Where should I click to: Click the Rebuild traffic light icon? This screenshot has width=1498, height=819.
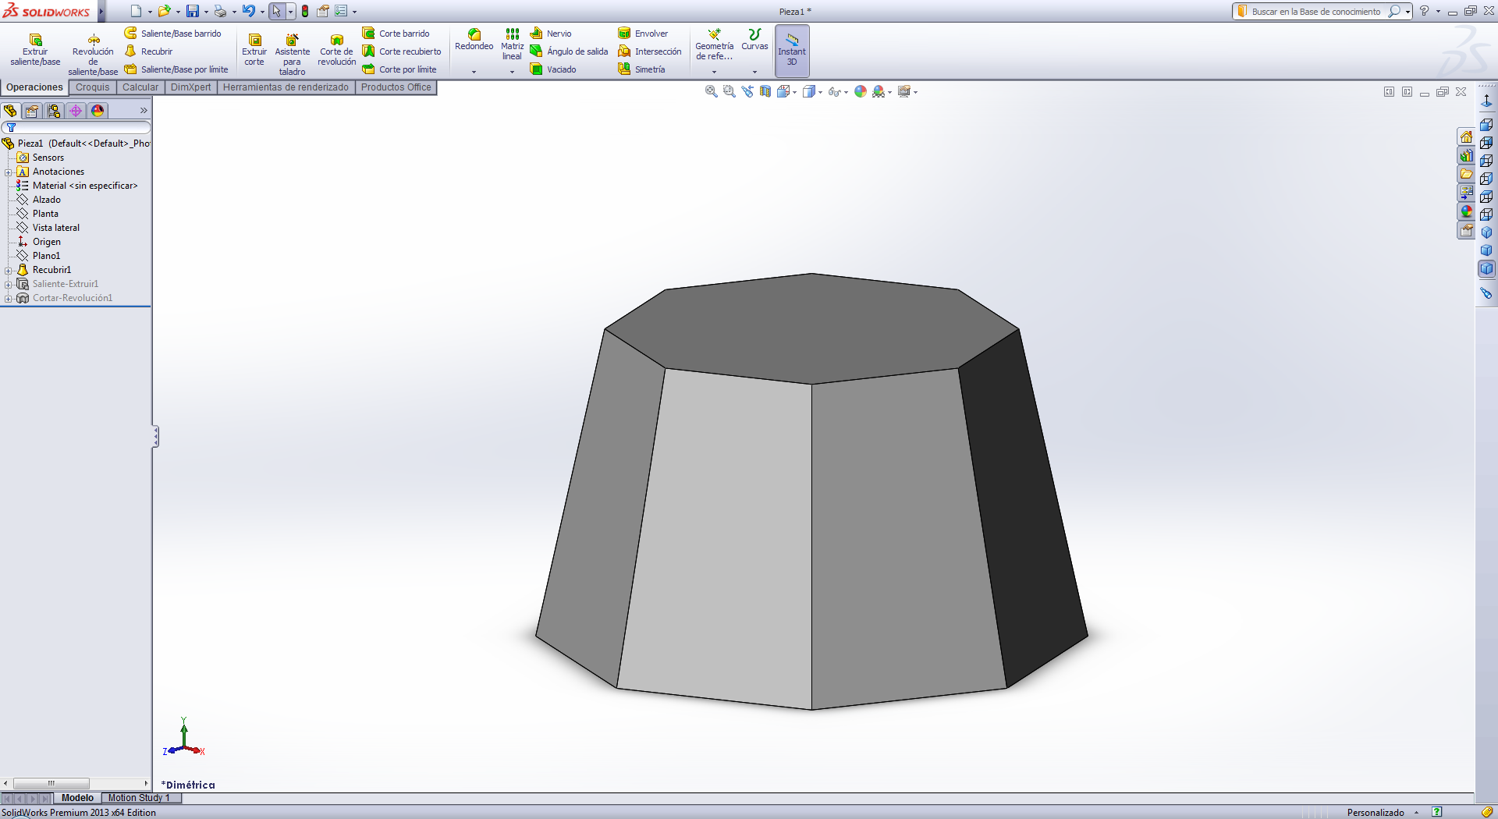coord(305,11)
